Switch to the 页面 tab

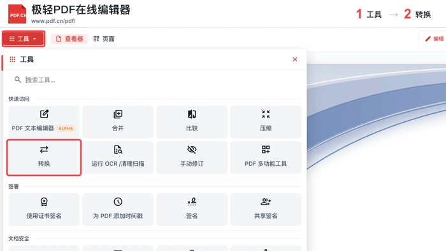(x=104, y=39)
